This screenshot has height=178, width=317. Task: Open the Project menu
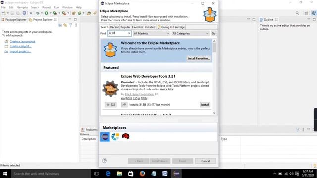coord(47,7)
